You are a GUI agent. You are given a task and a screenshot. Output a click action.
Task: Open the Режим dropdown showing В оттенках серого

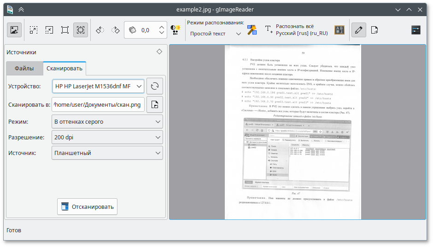[x=107, y=121]
